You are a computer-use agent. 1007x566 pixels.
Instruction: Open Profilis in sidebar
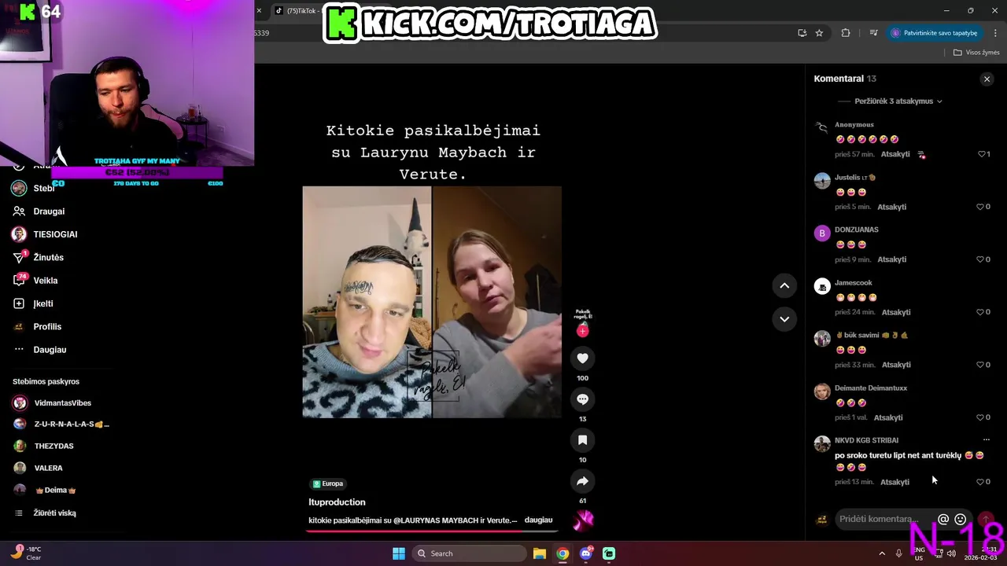click(x=47, y=327)
